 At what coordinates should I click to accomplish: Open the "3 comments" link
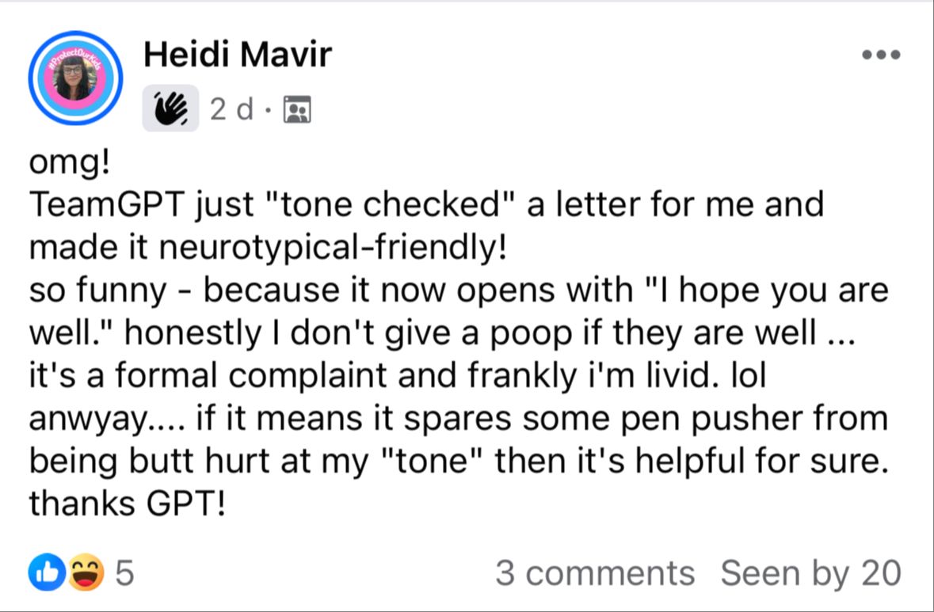pos(595,572)
